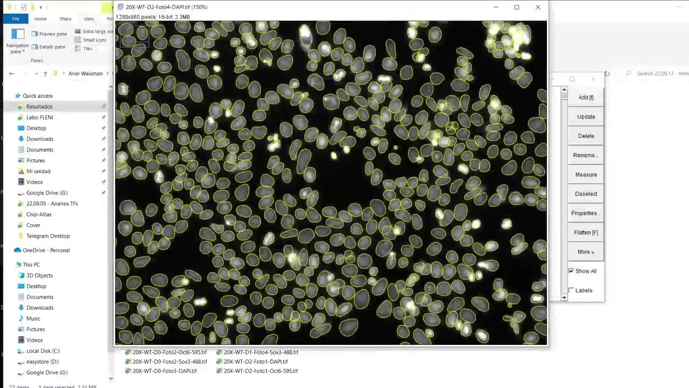The height and width of the screenshot is (388, 689).
Task: Open Properties... in ROI Manager
Action: [586, 213]
